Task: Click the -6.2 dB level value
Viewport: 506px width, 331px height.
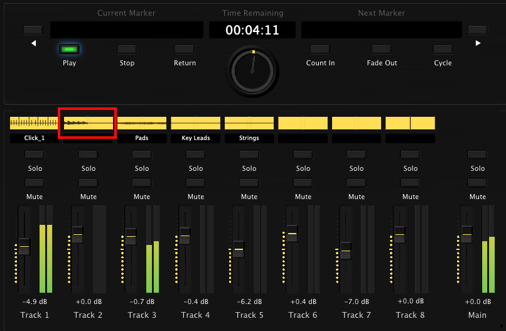Action: 249,301
